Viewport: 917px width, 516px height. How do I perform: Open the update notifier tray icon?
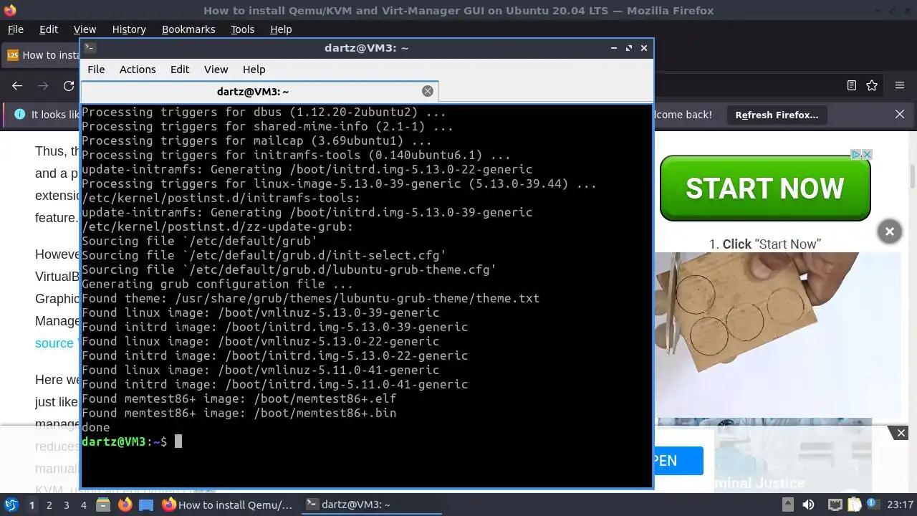coord(873,505)
